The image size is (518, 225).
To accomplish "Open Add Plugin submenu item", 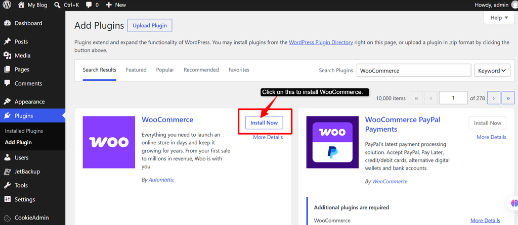I will [x=18, y=143].
